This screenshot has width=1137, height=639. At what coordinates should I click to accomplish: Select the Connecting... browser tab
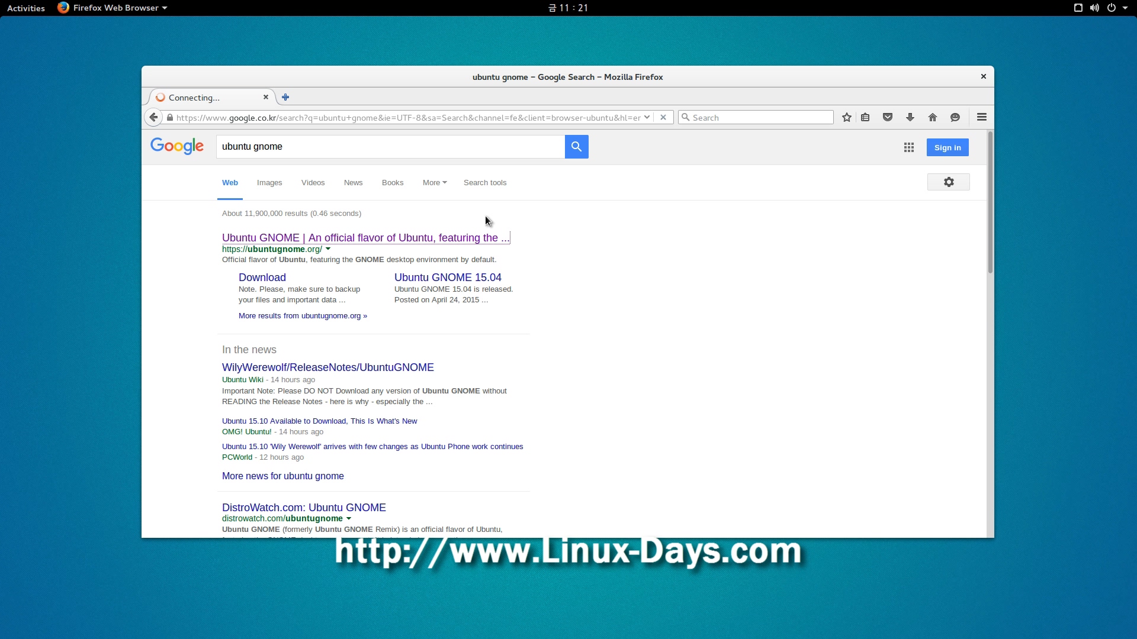210,97
